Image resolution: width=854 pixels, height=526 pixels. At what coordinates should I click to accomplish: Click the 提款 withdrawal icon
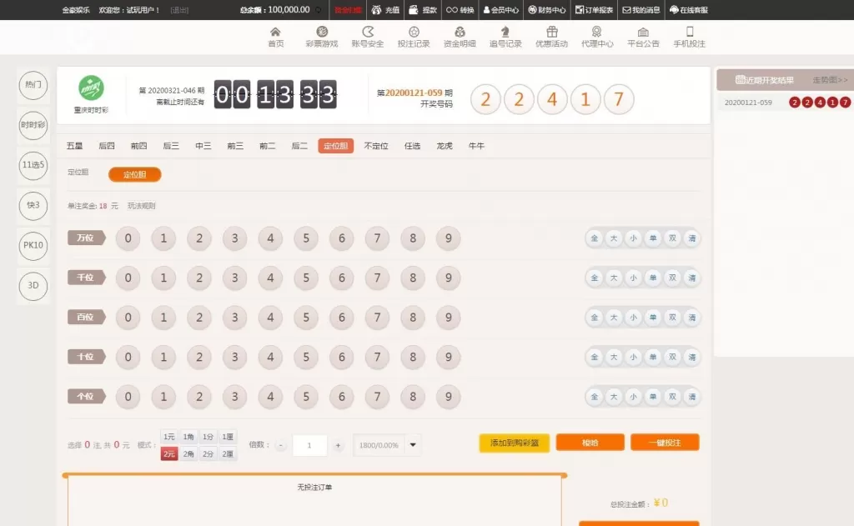click(421, 11)
